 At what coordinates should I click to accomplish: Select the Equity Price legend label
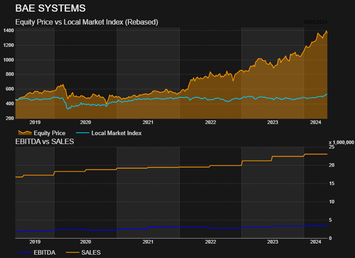coord(50,133)
